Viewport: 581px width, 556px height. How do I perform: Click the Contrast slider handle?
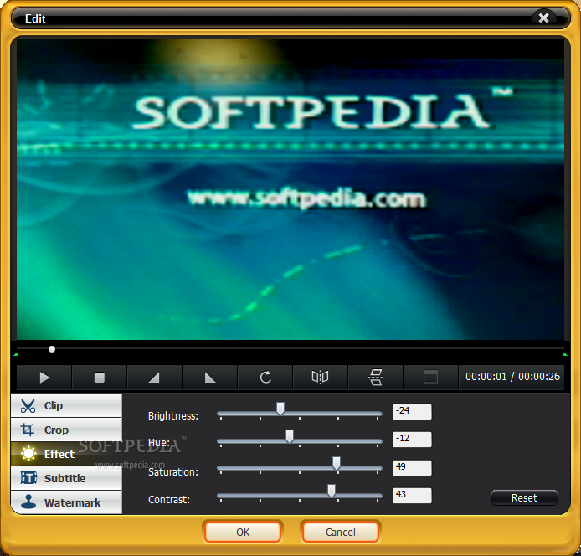(x=332, y=491)
